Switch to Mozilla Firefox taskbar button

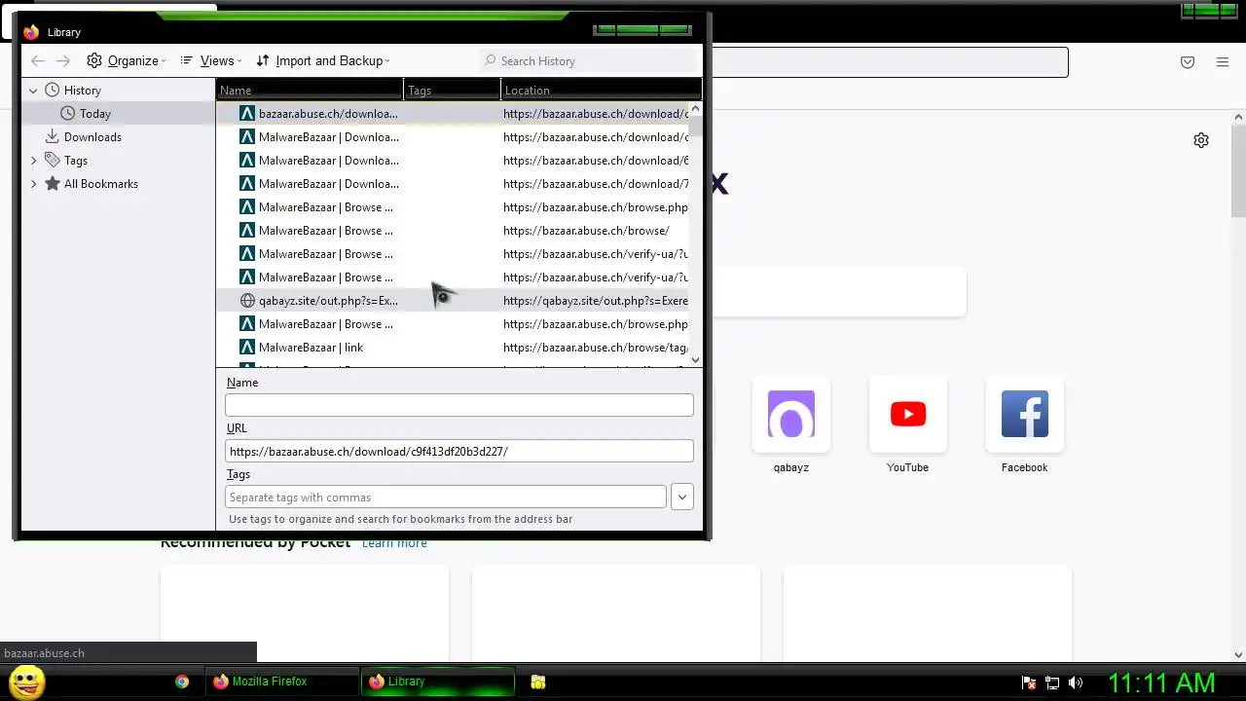click(x=281, y=682)
